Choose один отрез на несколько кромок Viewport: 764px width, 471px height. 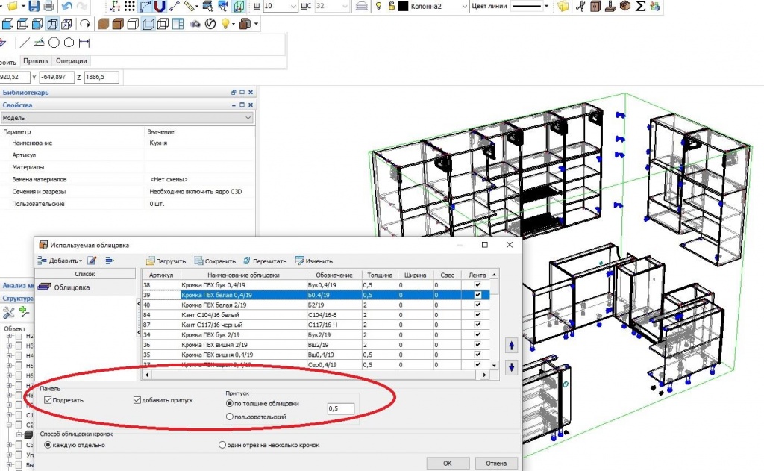[222, 445]
